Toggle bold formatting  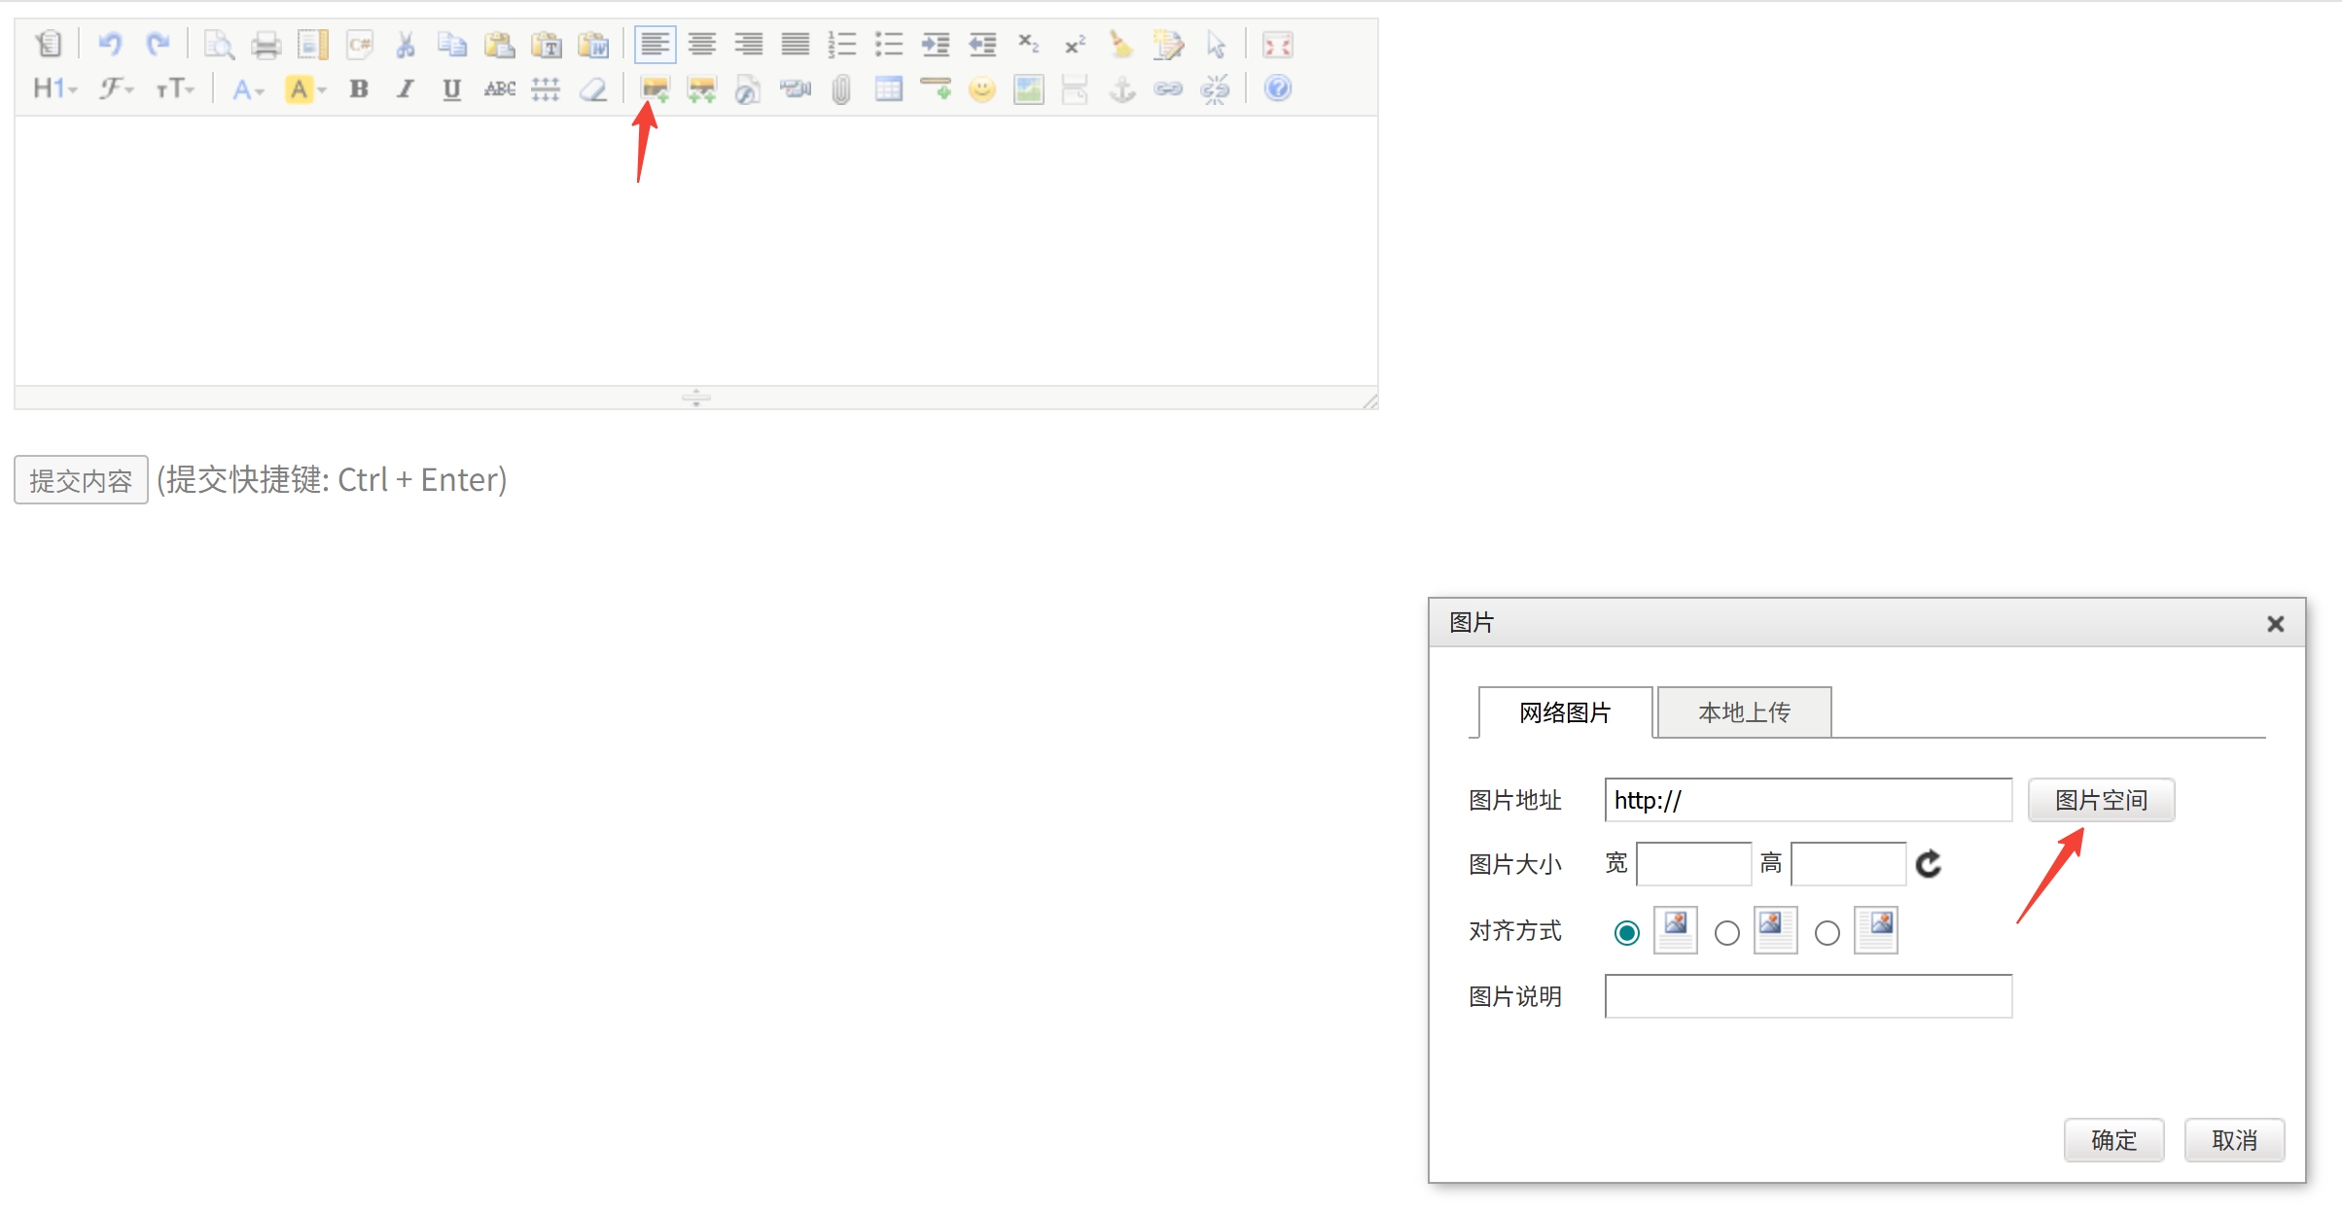point(360,89)
